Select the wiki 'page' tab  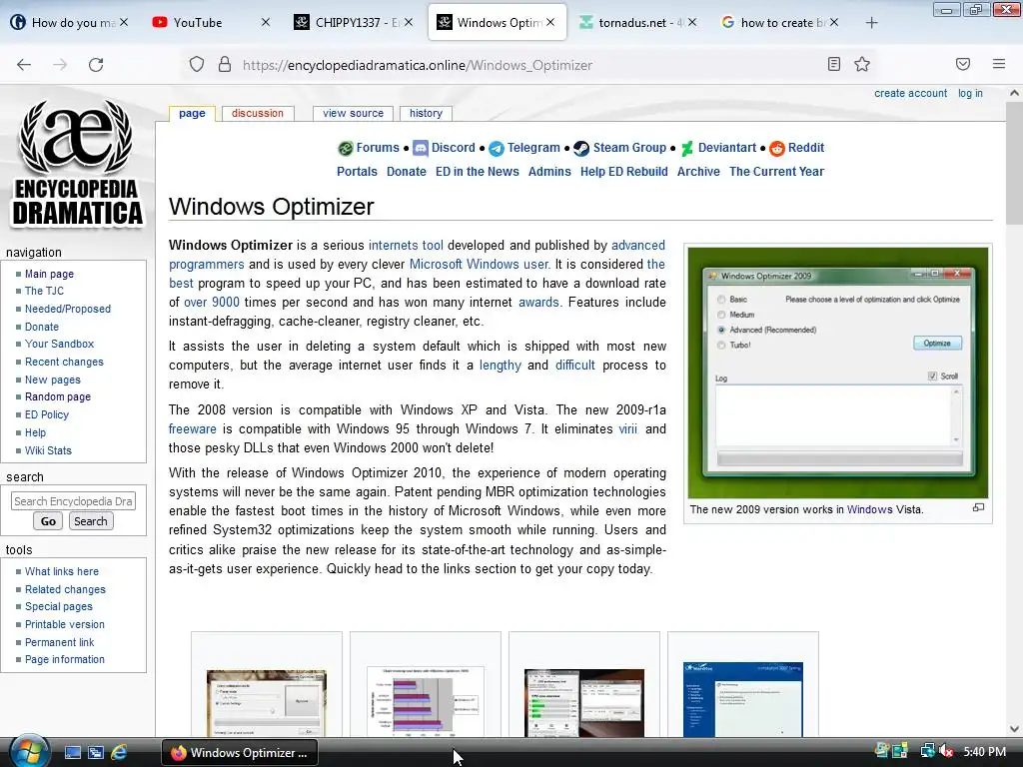192,114
